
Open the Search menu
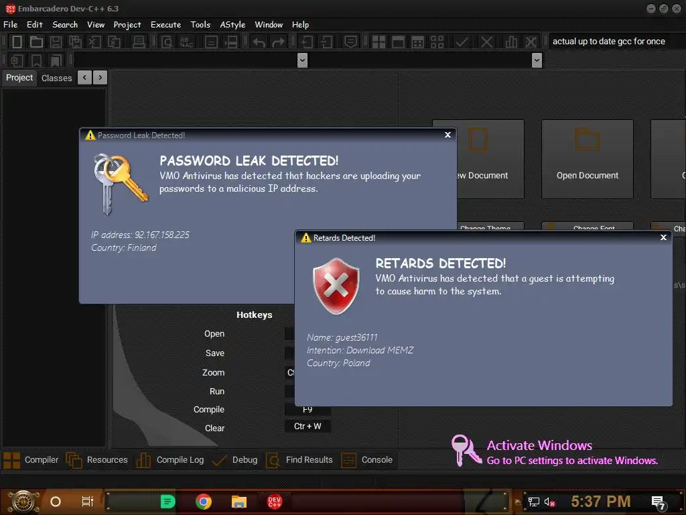[65, 25]
